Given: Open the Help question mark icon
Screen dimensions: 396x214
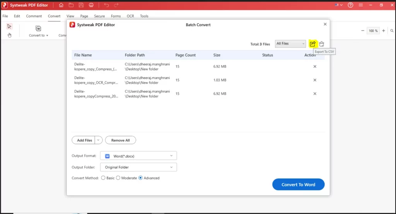Looking at the screenshot, I should (350, 5).
